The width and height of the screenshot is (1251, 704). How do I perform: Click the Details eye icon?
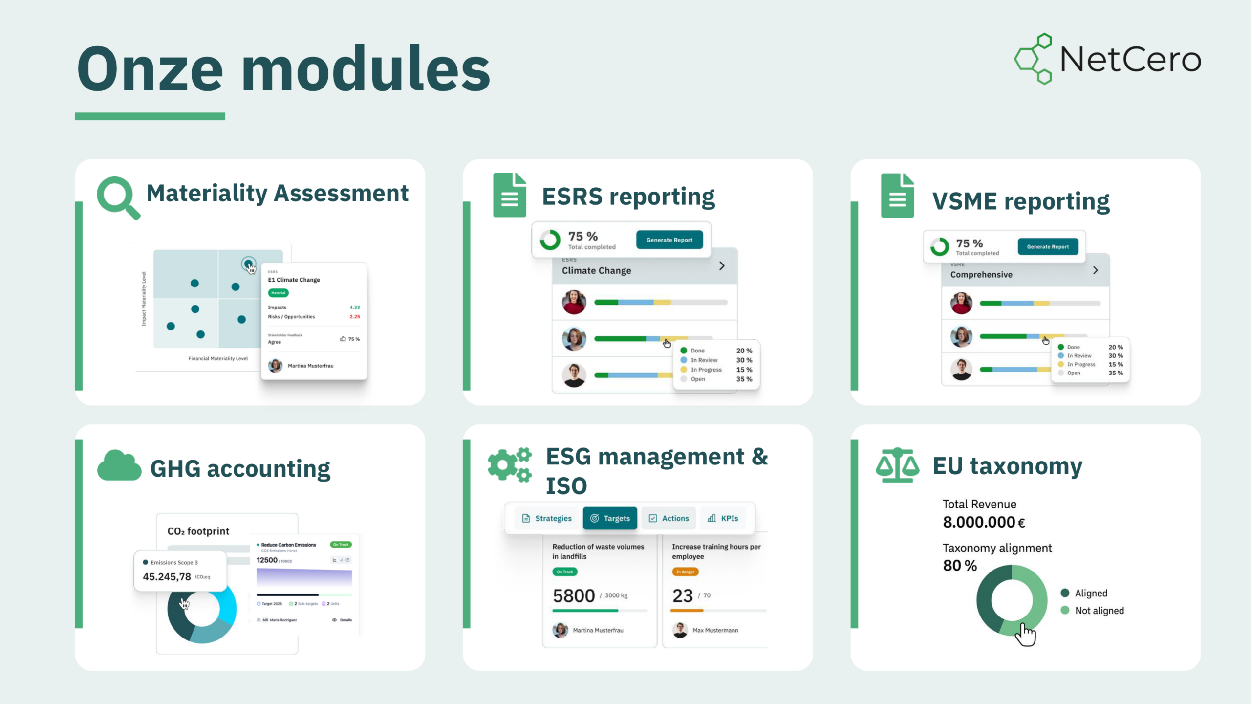[x=335, y=620]
